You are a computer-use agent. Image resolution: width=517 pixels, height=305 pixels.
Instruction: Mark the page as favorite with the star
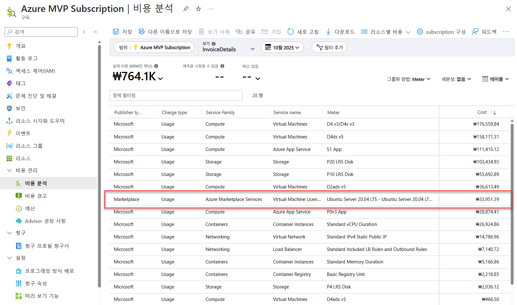point(198,9)
